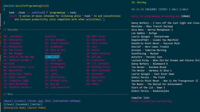200x112 pixels.
Task: Open episode 29: Luke Handsfree
Action: pos(57,87)
